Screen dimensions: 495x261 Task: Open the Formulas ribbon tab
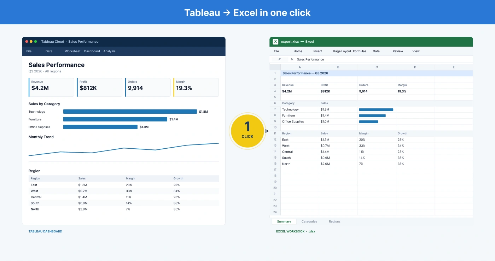pos(360,51)
